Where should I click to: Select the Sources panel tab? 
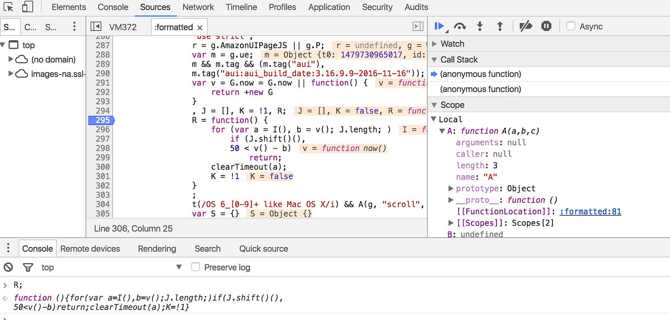tap(155, 7)
